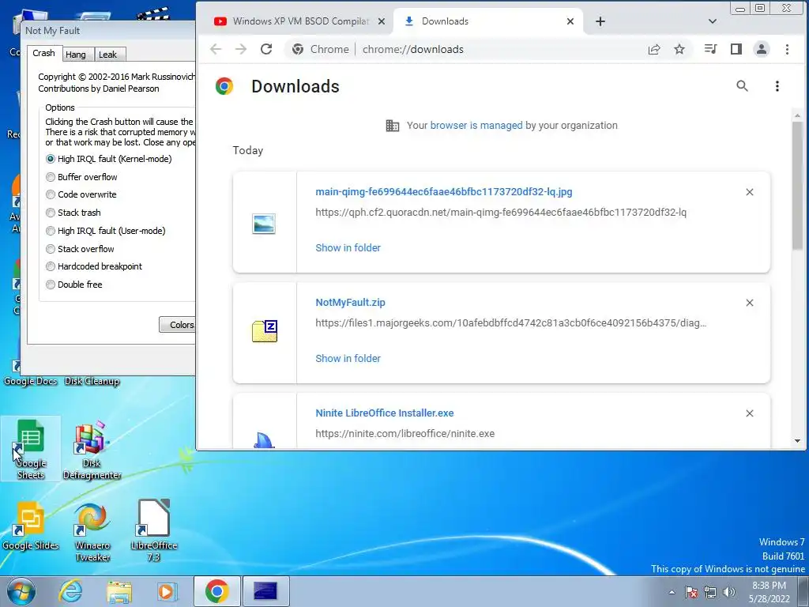This screenshot has width=809, height=607.
Task: Choose Code overwrite crash option
Action: click(x=81, y=194)
